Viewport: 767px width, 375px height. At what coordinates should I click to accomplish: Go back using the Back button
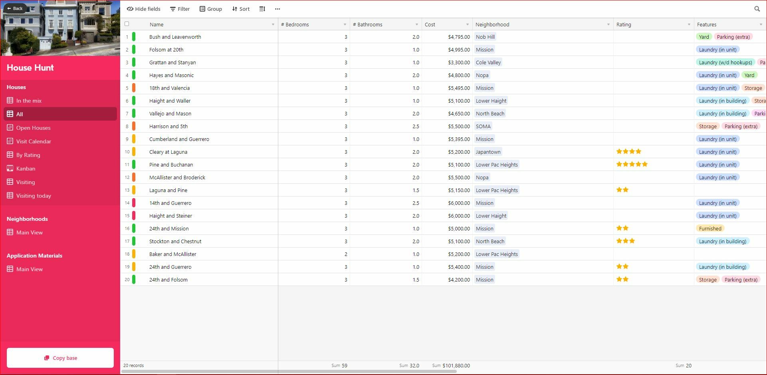15,8
